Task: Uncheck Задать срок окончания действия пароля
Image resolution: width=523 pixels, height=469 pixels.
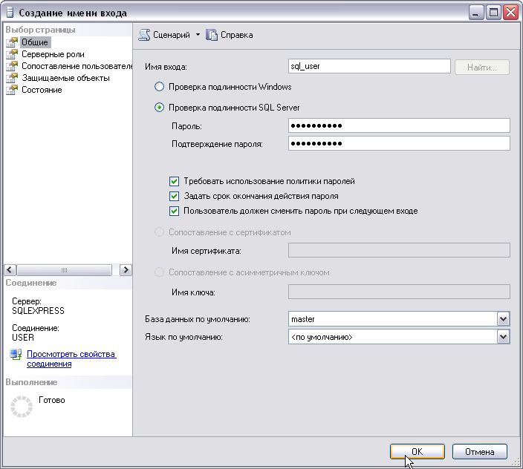Action: click(174, 196)
